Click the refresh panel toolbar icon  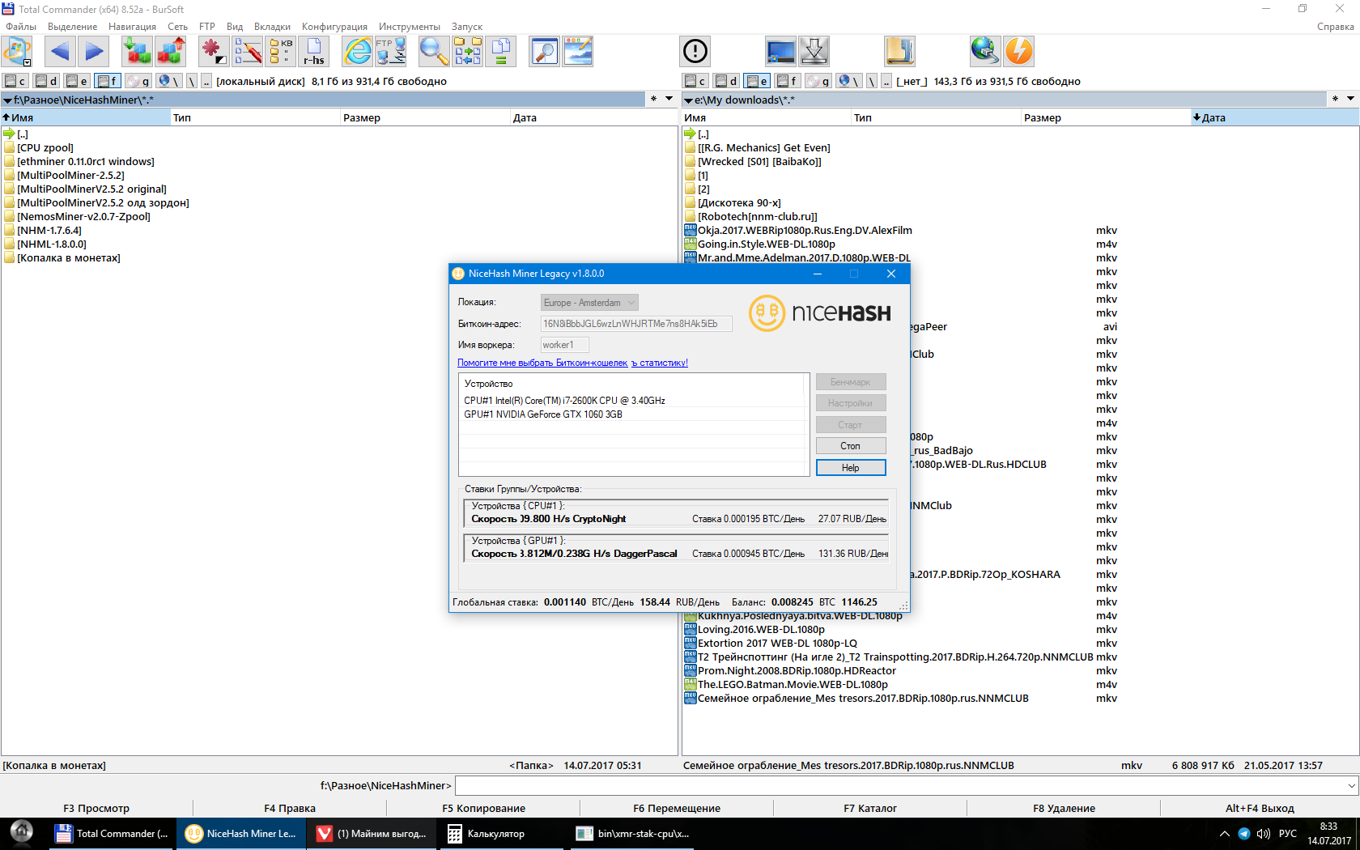17,52
